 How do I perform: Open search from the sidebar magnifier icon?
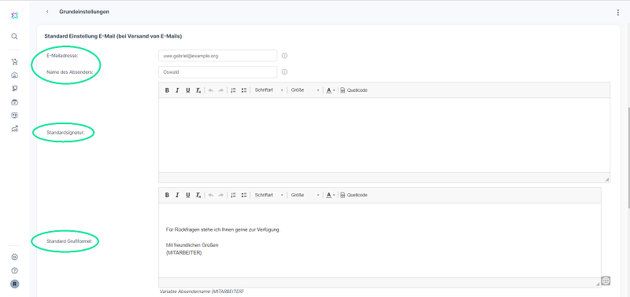14,36
